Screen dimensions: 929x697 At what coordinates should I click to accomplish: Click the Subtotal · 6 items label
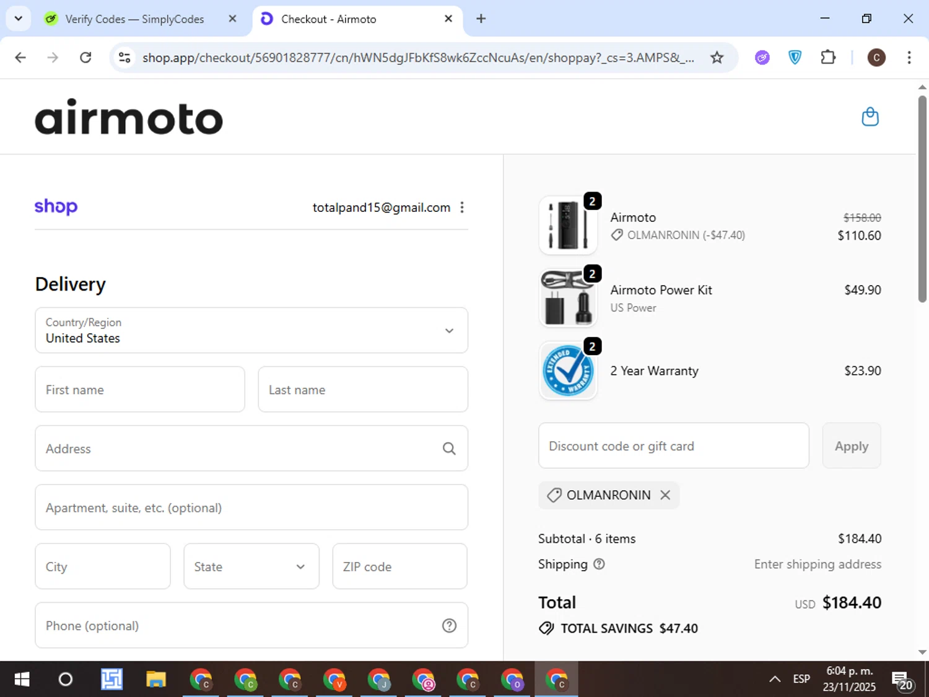(x=587, y=538)
